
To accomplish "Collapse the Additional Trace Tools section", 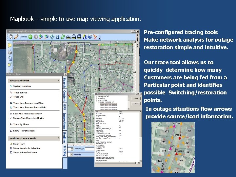I will click(x=58, y=138).
